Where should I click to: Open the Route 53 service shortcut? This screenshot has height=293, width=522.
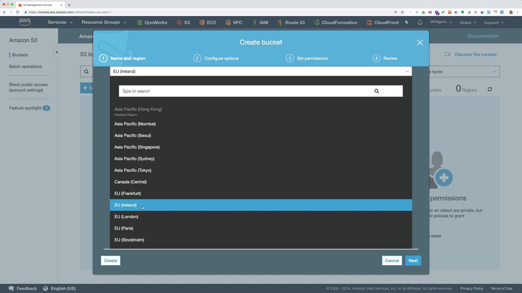point(291,22)
